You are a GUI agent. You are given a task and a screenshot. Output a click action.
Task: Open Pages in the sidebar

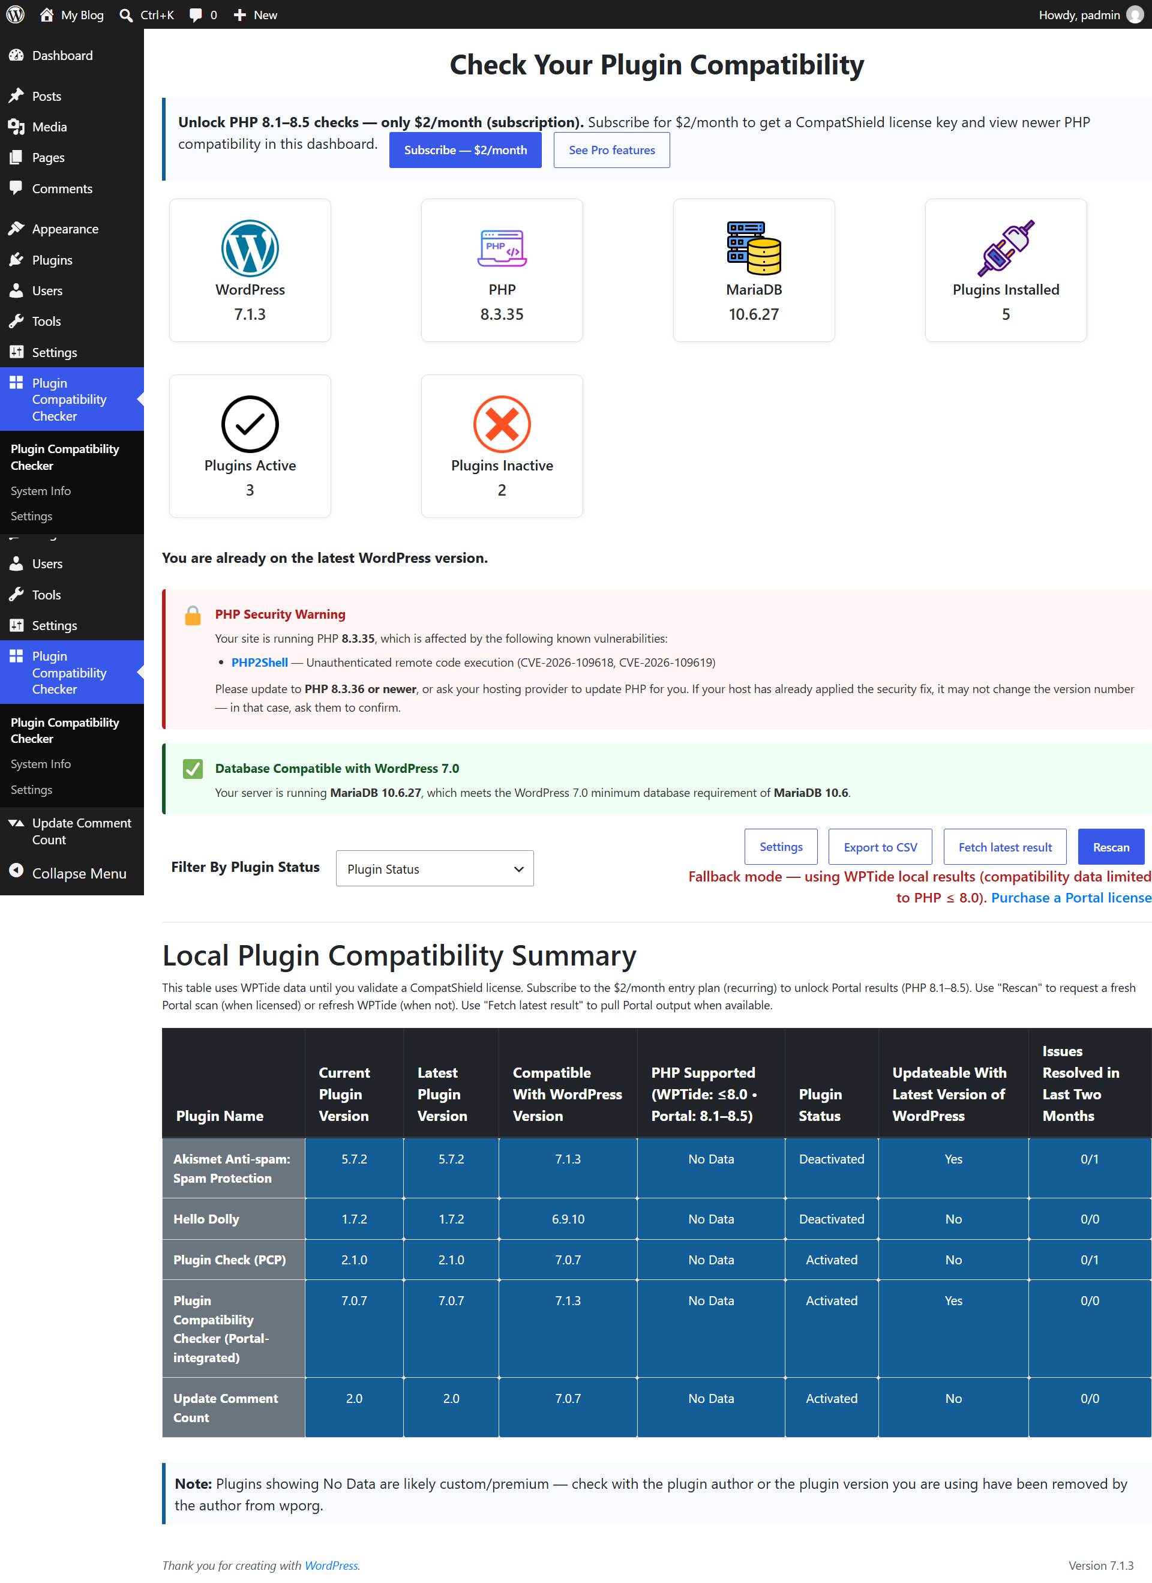[x=72, y=158]
